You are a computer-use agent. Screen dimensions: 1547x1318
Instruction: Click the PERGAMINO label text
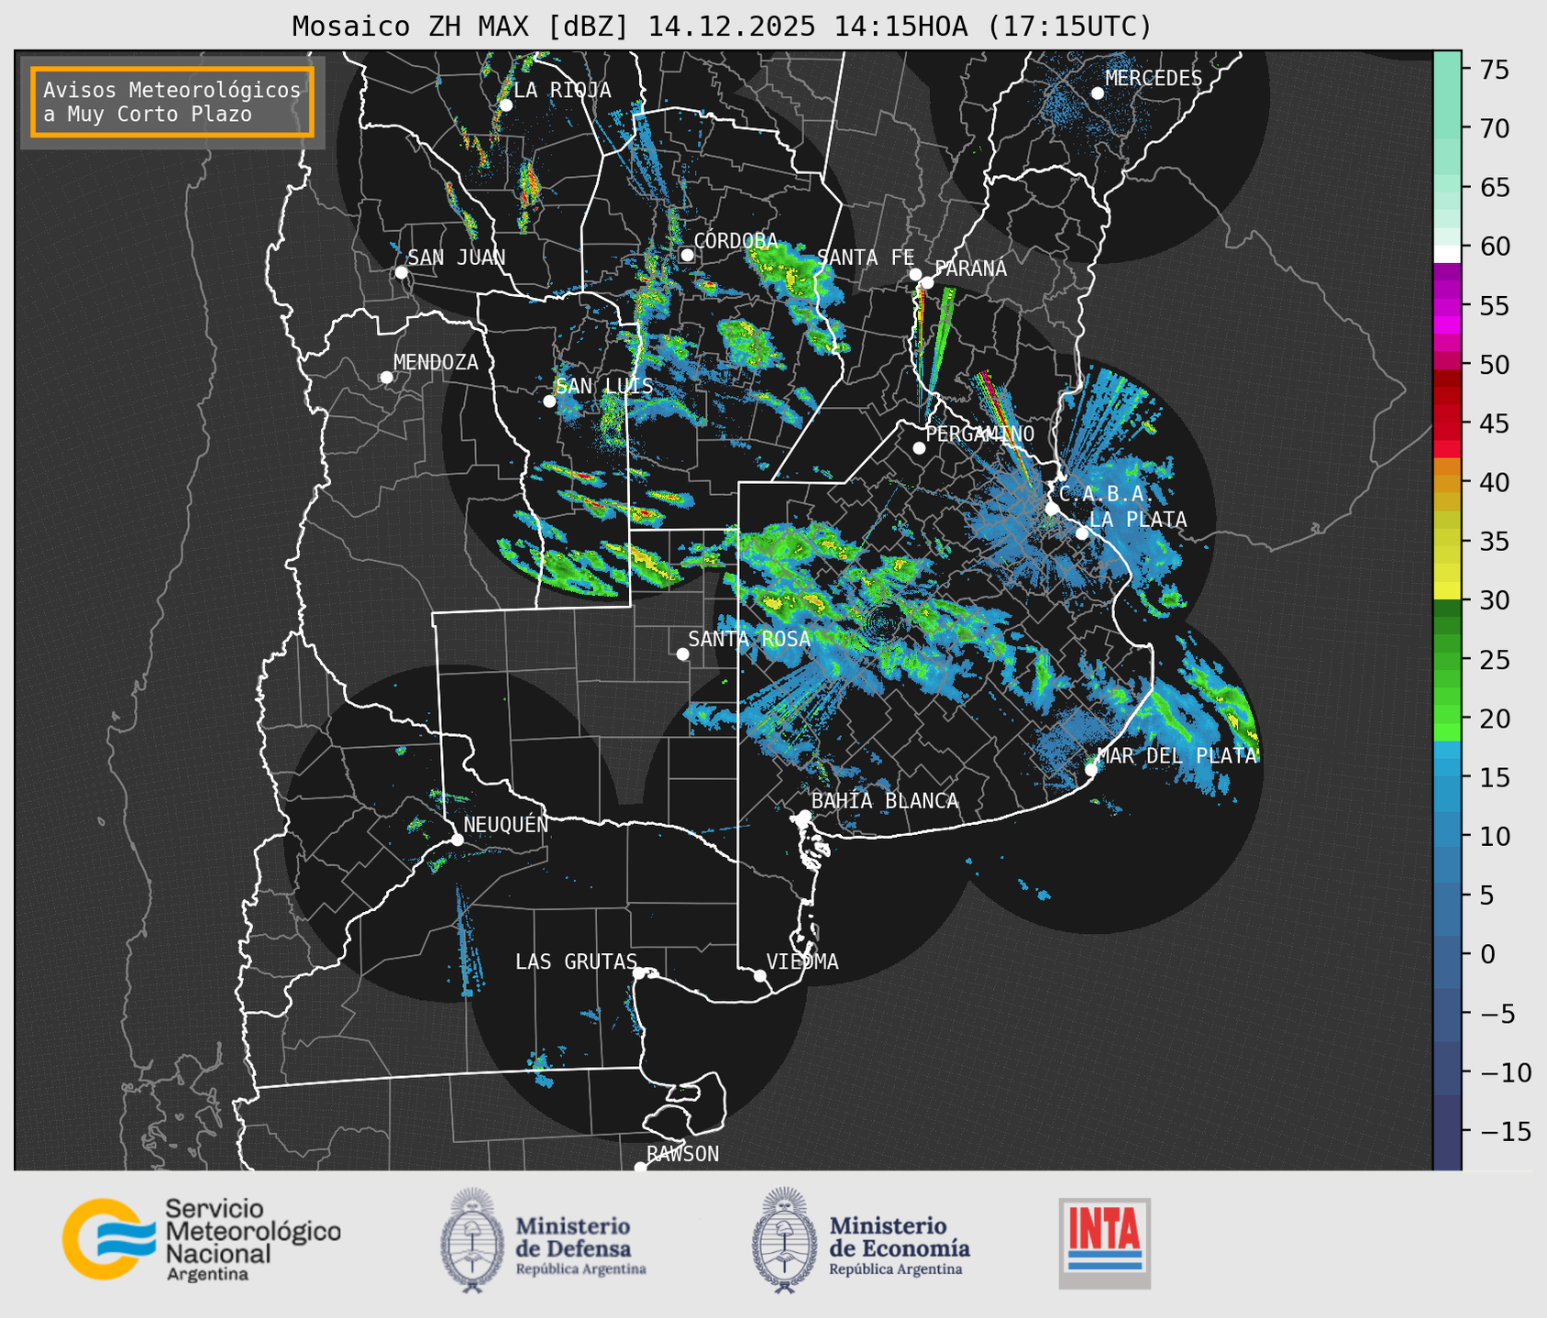979,434
